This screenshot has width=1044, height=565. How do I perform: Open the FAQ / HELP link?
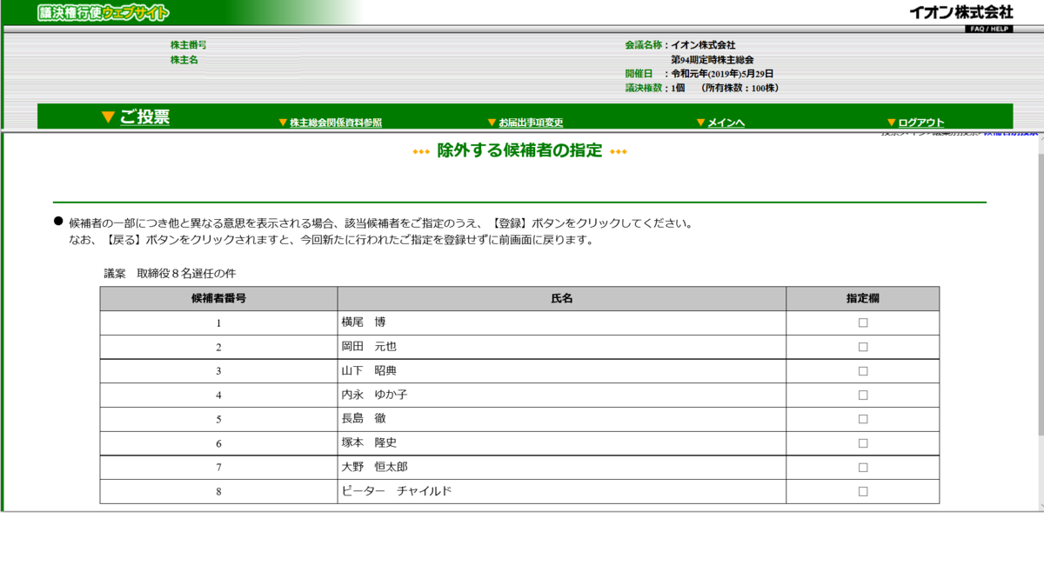click(x=988, y=29)
